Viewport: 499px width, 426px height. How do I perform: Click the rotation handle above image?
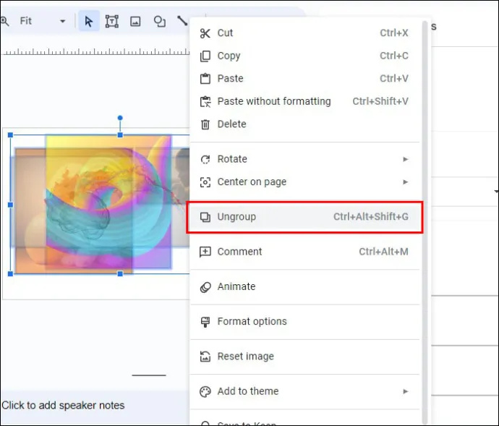point(120,118)
